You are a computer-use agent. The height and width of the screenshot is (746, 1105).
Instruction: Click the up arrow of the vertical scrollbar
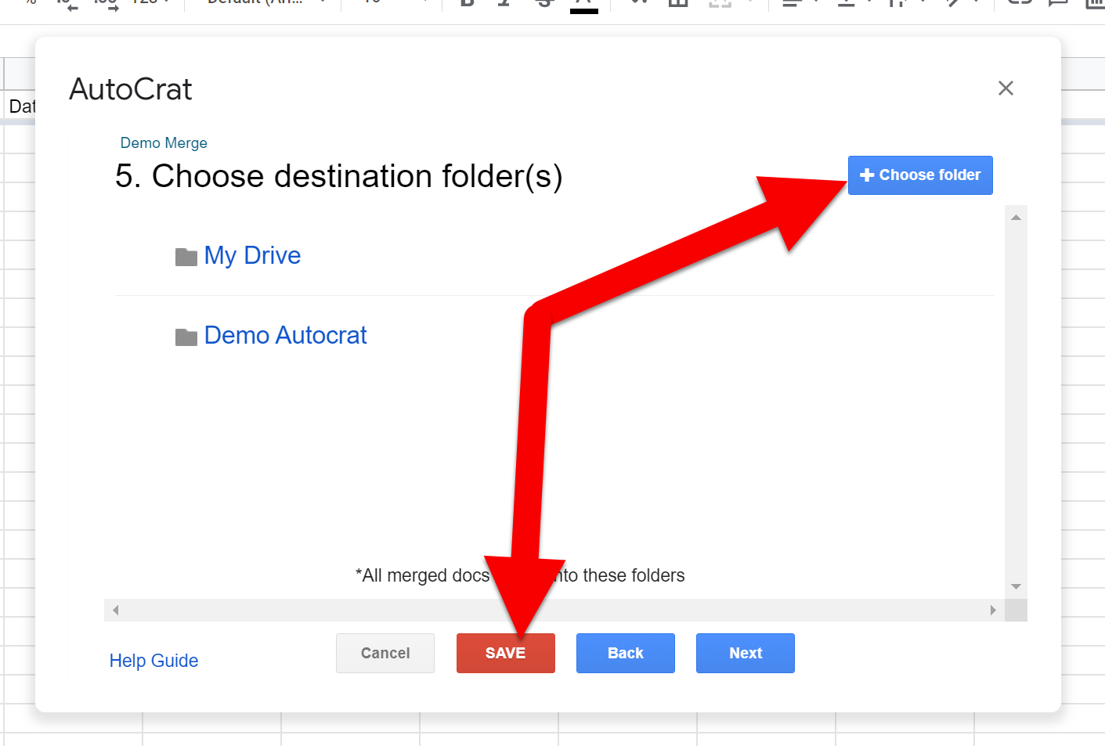[1016, 218]
